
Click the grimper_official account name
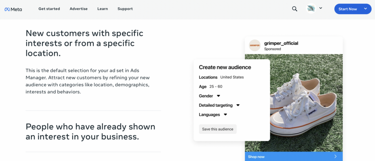pos(281,43)
